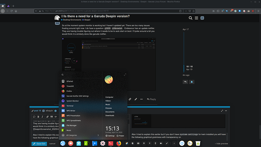Open Settings from the launcher footer
261x147 pixels.
pos(110,136)
